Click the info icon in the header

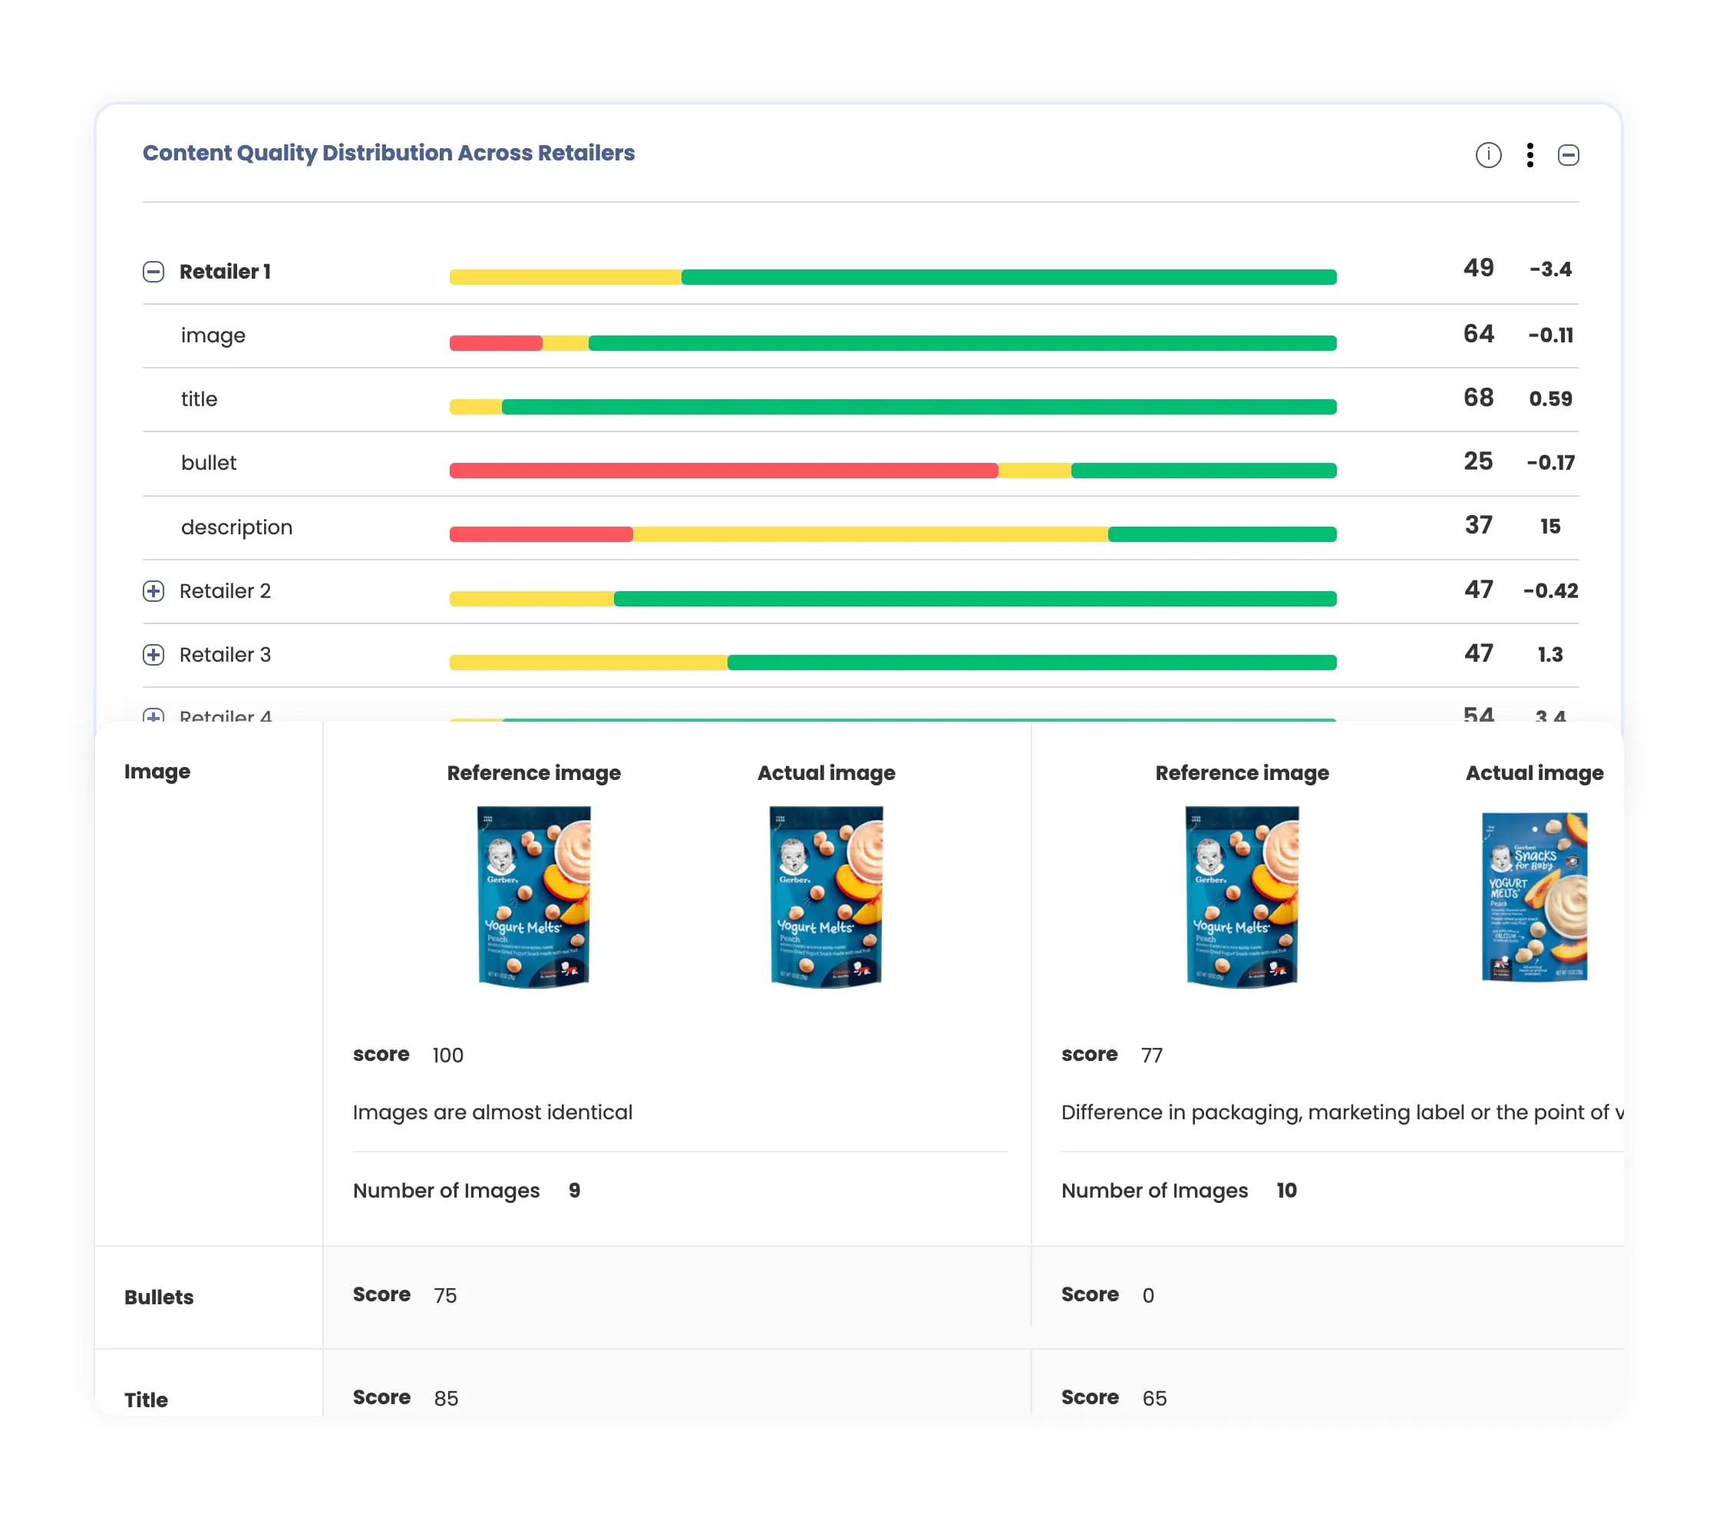click(x=1487, y=154)
